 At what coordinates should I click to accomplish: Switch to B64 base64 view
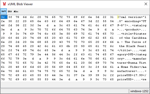(10, 11)
